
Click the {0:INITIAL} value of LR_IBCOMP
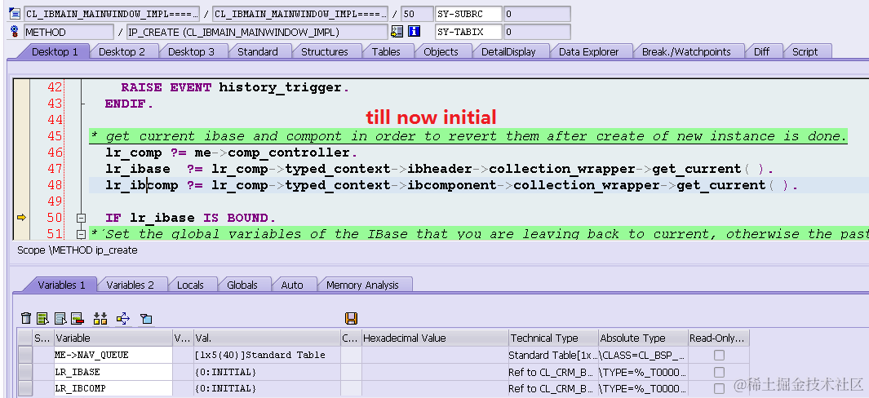point(267,388)
